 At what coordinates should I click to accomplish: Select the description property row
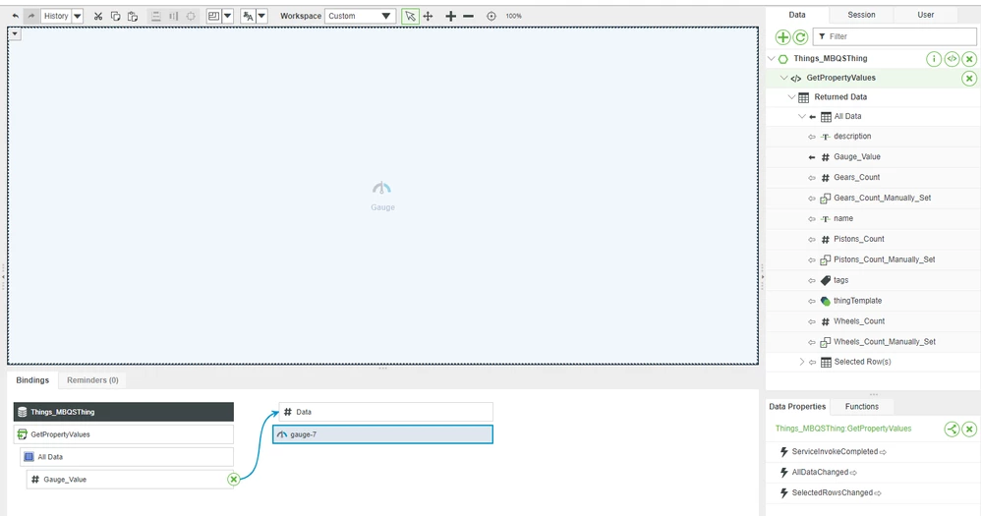click(874, 137)
